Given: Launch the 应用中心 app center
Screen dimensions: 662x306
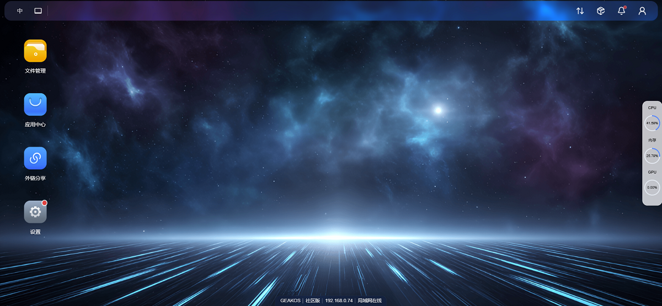Looking at the screenshot, I should pyautogui.click(x=35, y=104).
